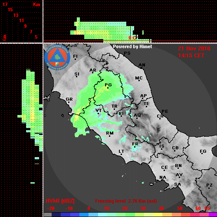Select the LT city label
This screenshot has height=217, width=217.
[122, 151]
